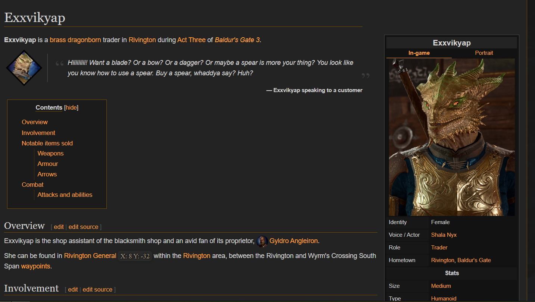The image size is (535, 302).
Task: Jump to the Armour subsection in Contents
Action: point(48,164)
